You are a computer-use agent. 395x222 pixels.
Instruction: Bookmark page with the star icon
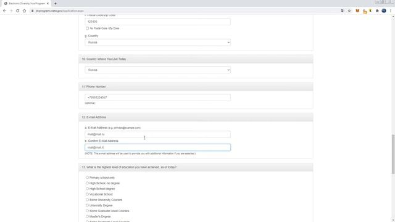point(349,11)
